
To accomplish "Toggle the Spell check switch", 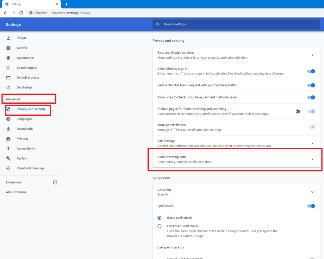I will click(311, 206).
